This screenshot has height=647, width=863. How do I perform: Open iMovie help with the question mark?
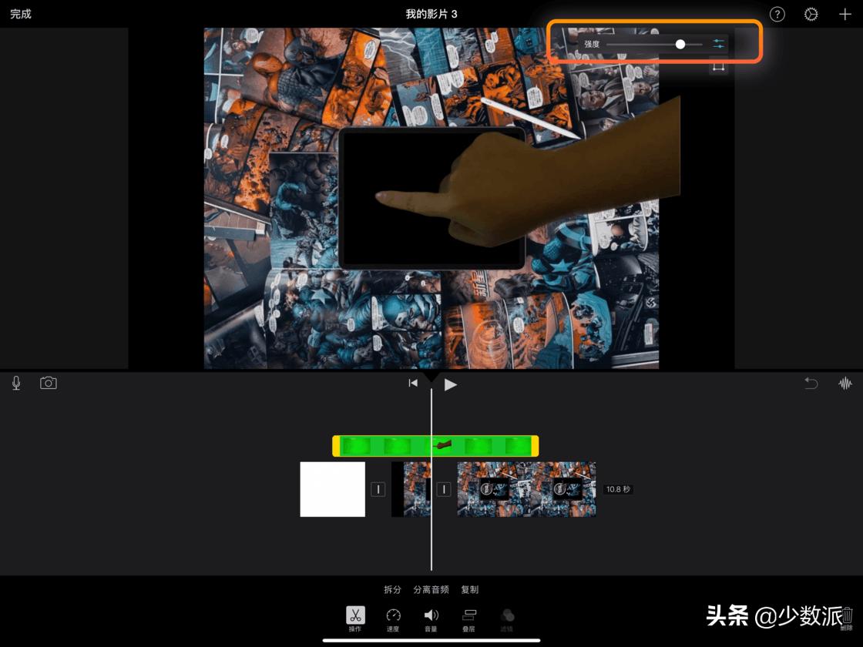tap(777, 14)
